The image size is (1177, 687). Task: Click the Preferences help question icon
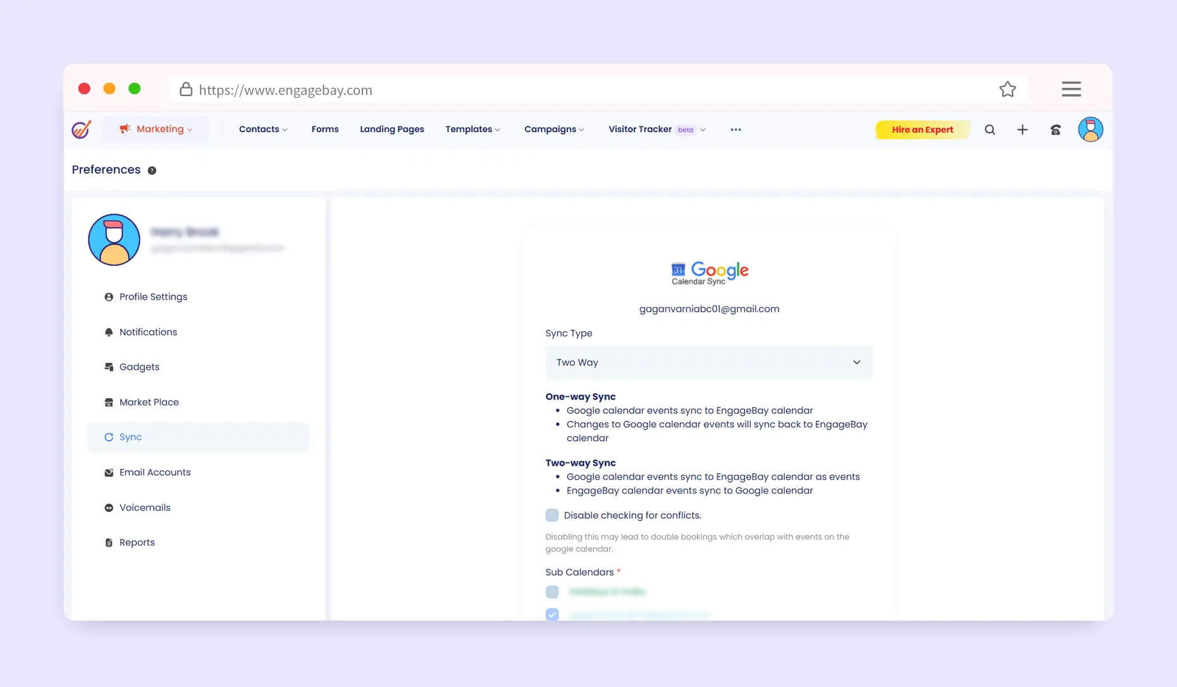(152, 171)
